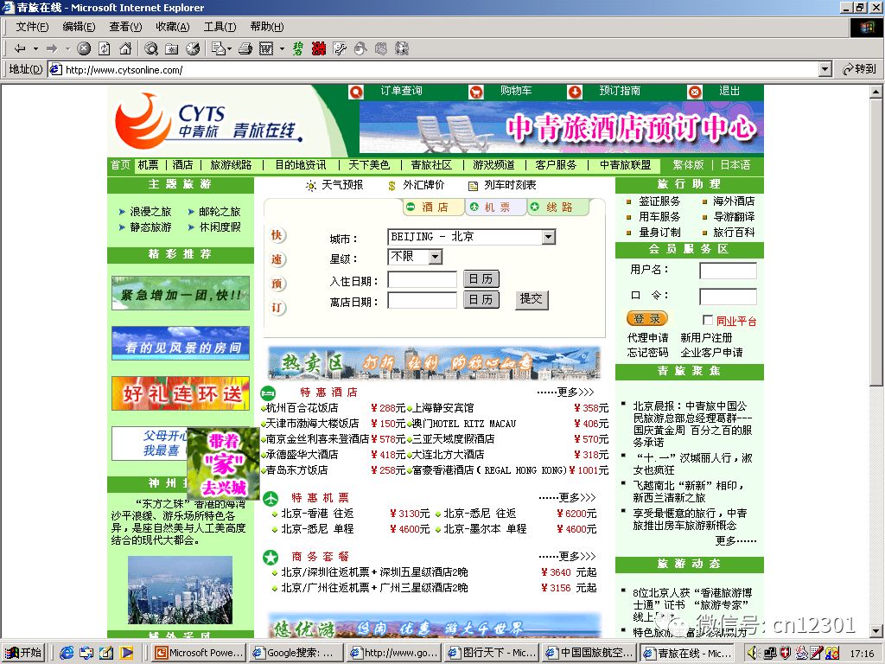Click the Hong Kong skyline thumbnail

[x=180, y=590]
